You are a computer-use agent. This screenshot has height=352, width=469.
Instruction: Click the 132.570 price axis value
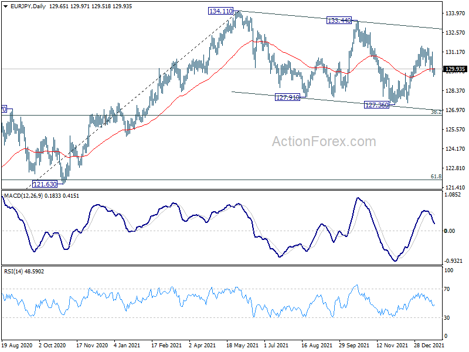click(x=456, y=33)
